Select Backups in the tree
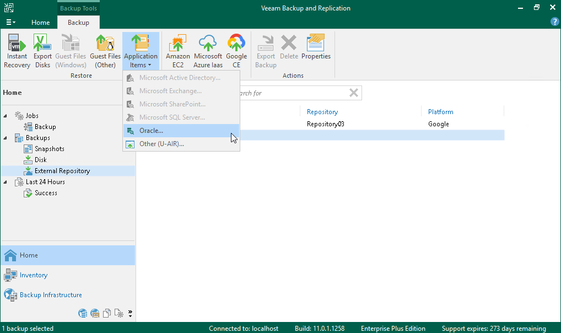561x333 pixels. pyautogui.click(x=37, y=138)
